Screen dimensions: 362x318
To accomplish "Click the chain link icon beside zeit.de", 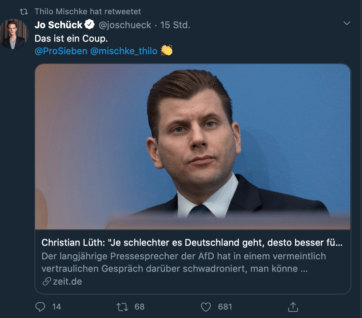I will [47, 281].
